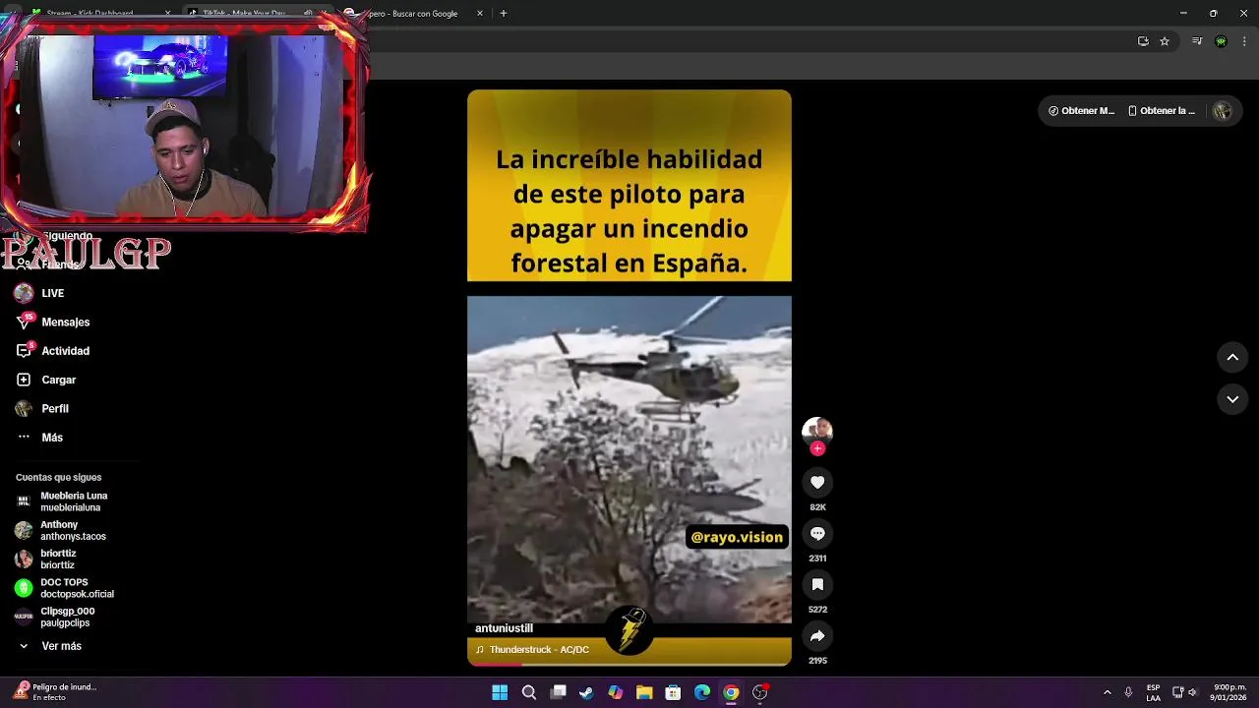Save the video with the bookmark icon
This screenshot has height=708, width=1259.
tap(817, 584)
